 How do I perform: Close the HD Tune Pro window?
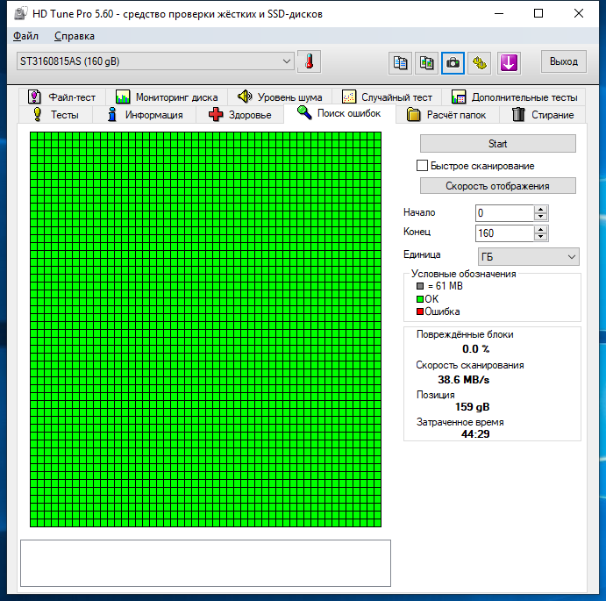point(579,13)
